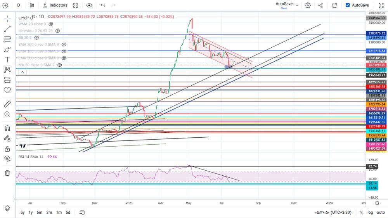Open the Indicators dialog
The image size is (388, 218).
coord(55,5)
